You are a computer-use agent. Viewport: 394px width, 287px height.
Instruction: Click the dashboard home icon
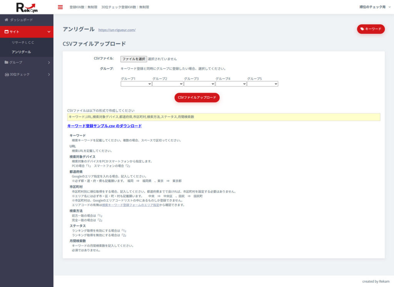click(7, 20)
